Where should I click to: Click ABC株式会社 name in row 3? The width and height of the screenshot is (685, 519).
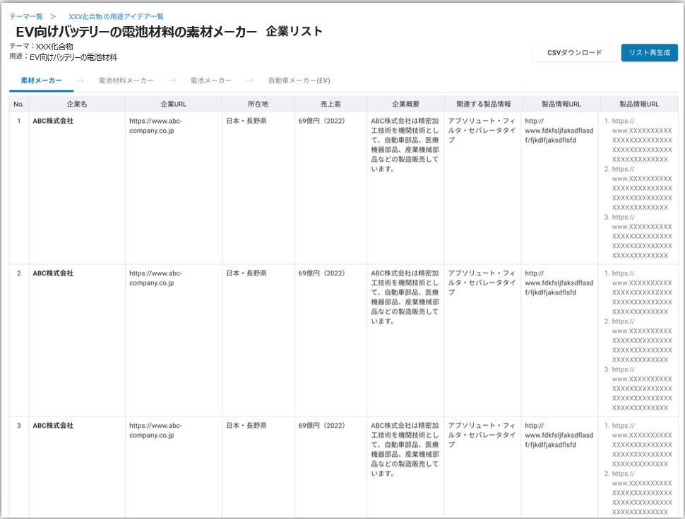click(x=53, y=426)
